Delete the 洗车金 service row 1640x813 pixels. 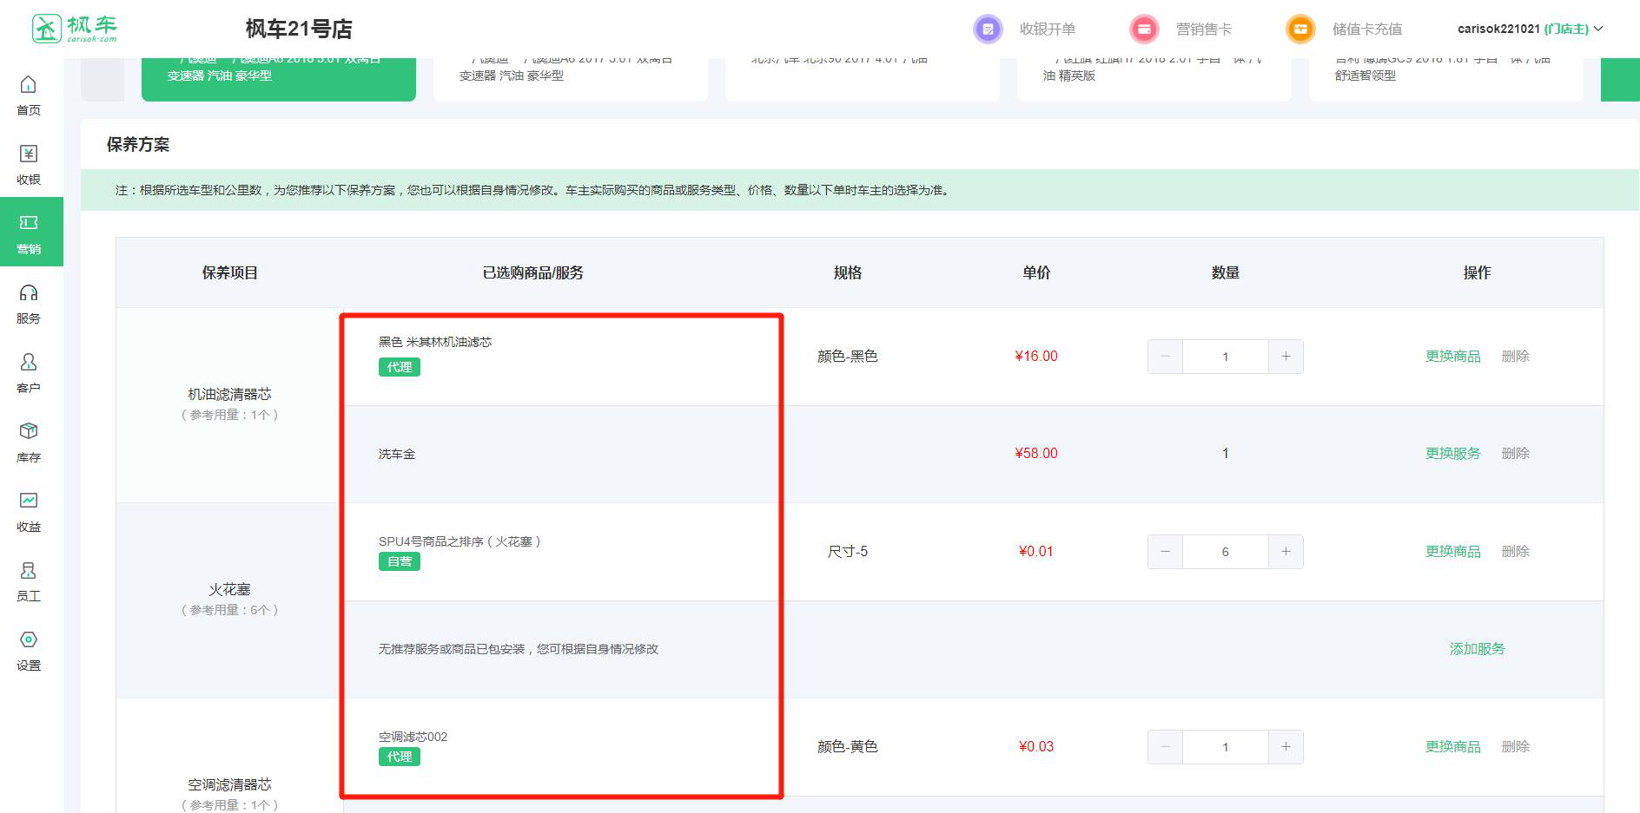point(1515,453)
